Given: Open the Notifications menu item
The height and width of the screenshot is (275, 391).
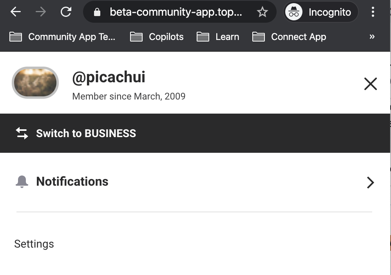Looking at the screenshot, I should pyautogui.click(x=195, y=182).
